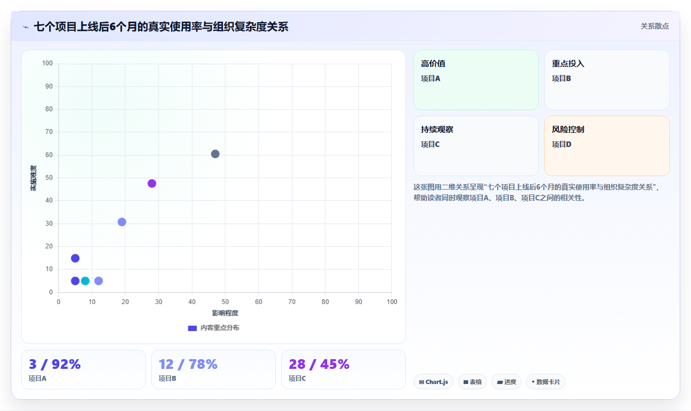
Task: Click 项目A label below 3 / 92%
Action: click(38, 379)
